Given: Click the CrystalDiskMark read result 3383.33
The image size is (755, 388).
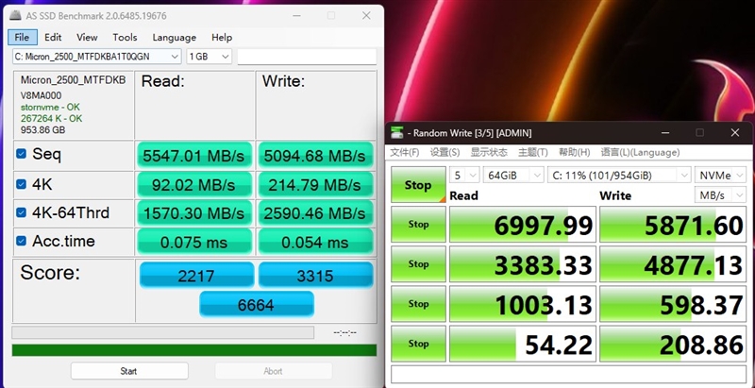Looking at the screenshot, I should 523,264.
